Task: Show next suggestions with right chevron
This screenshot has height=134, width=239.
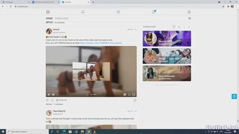Action: (189, 27)
